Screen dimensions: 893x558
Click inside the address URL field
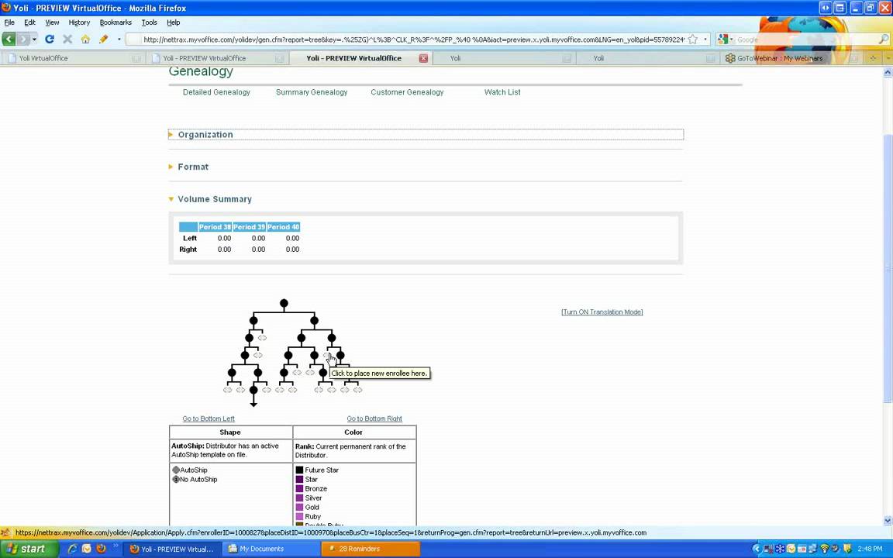click(413, 40)
